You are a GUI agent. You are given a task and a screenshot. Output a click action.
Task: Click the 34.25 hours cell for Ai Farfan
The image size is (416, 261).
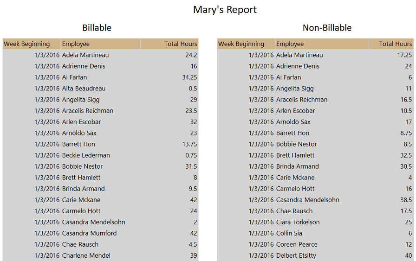pos(189,77)
